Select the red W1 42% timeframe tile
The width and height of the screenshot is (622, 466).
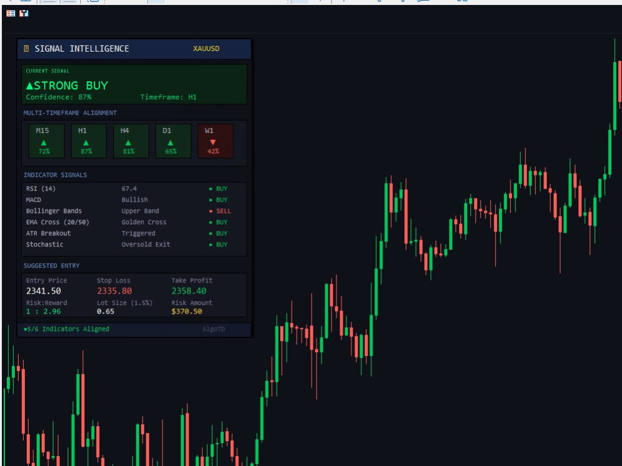point(215,141)
